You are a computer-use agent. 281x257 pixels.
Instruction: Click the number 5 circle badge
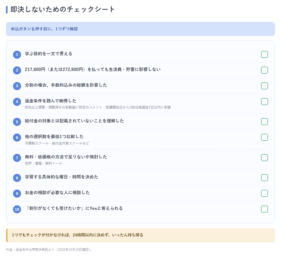pyautogui.click(x=17, y=122)
